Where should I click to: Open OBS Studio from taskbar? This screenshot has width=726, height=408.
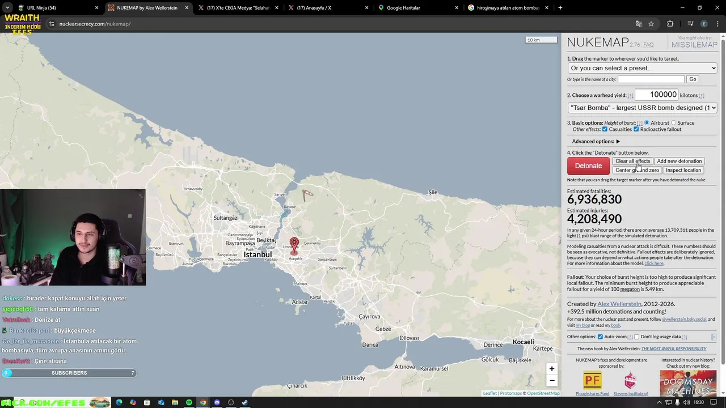[231, 402]
